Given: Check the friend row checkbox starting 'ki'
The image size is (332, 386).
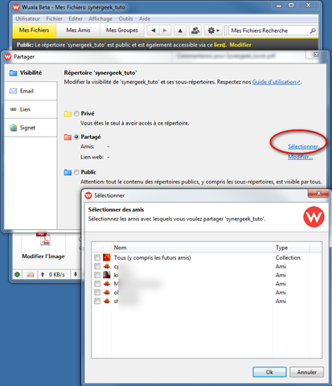Looking at the screenshot, I should tap(97, 275).
